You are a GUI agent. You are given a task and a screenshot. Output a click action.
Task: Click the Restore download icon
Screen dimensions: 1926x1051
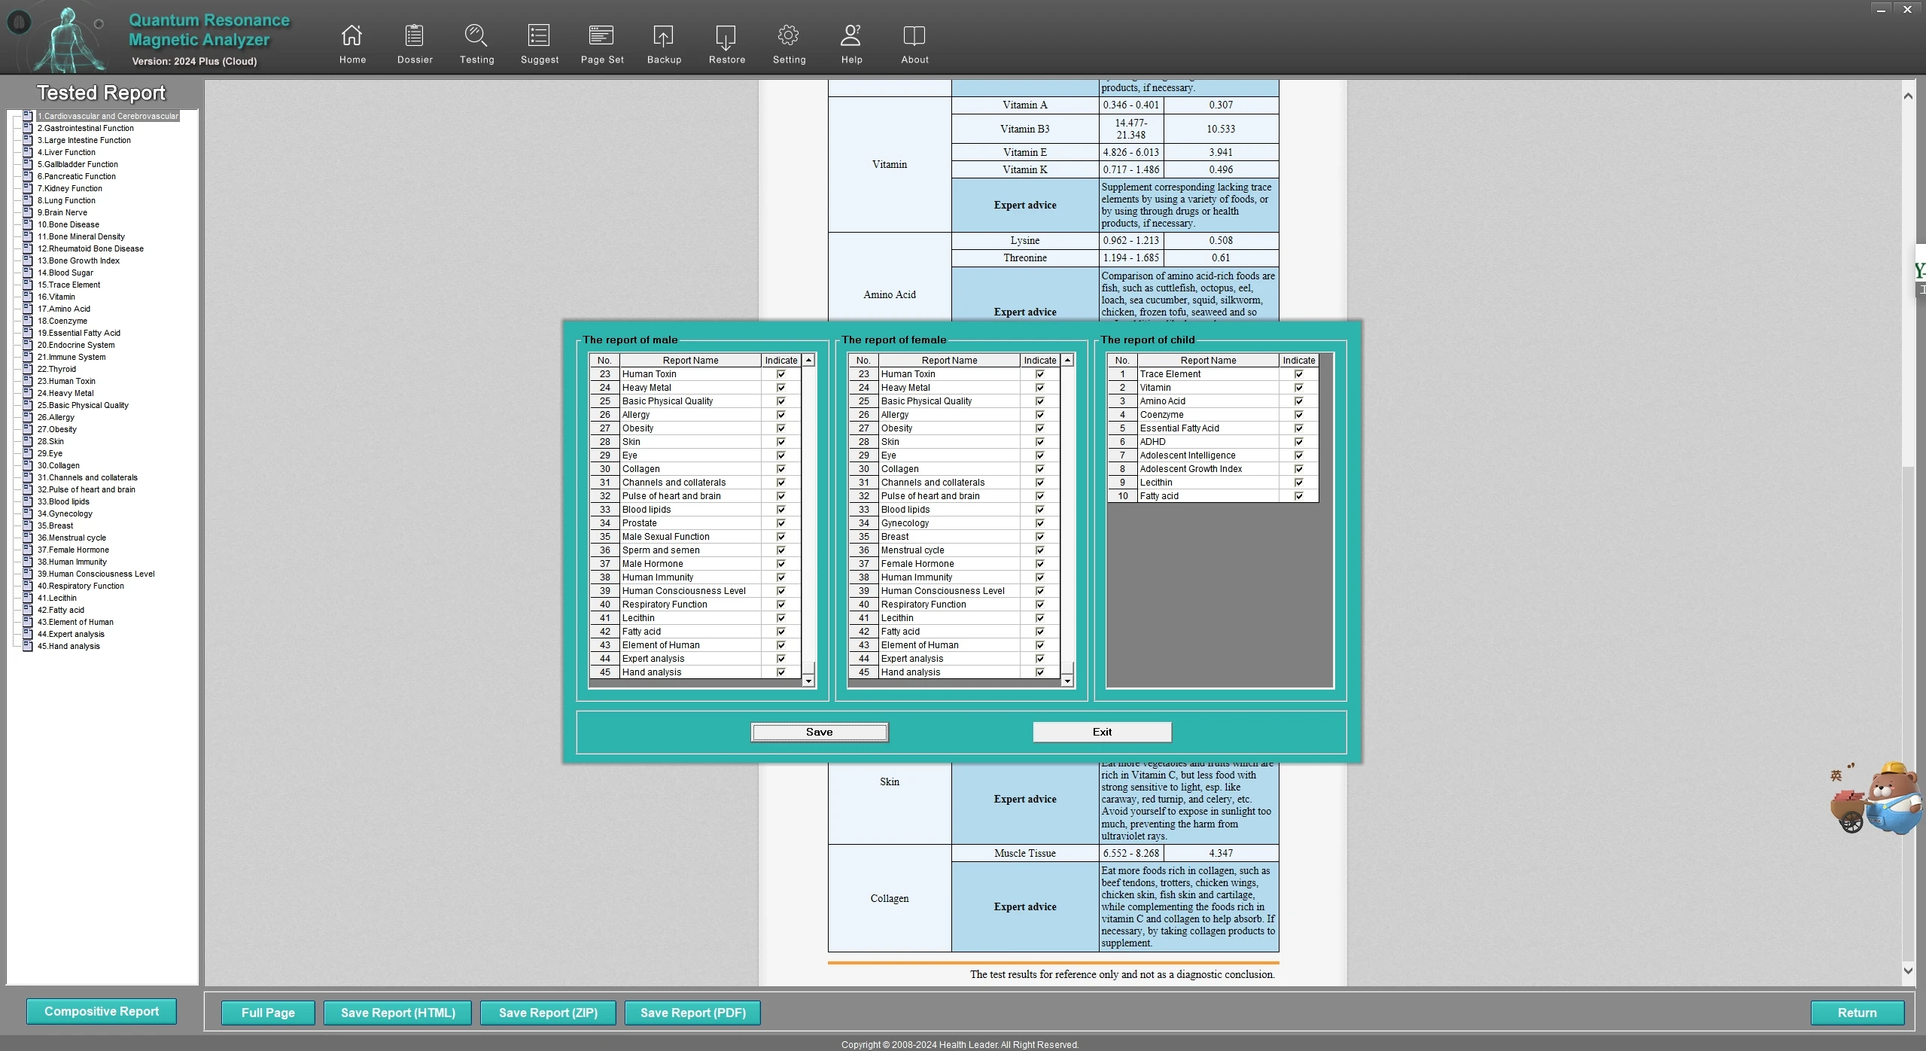pos(726,36)
